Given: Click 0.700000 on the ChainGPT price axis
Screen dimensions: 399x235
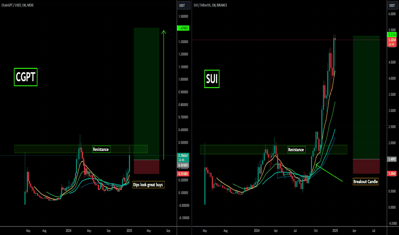Looking at the screenshot, I should (183, 117).
